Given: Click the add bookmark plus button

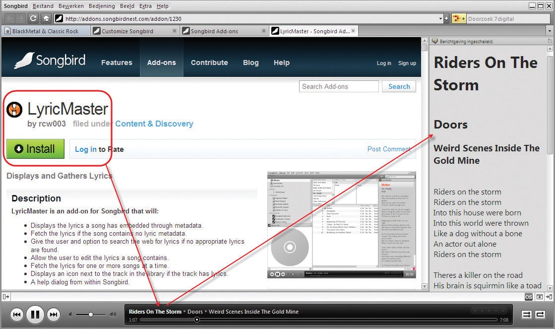Looking at the screenshot, I should (446, 19).
